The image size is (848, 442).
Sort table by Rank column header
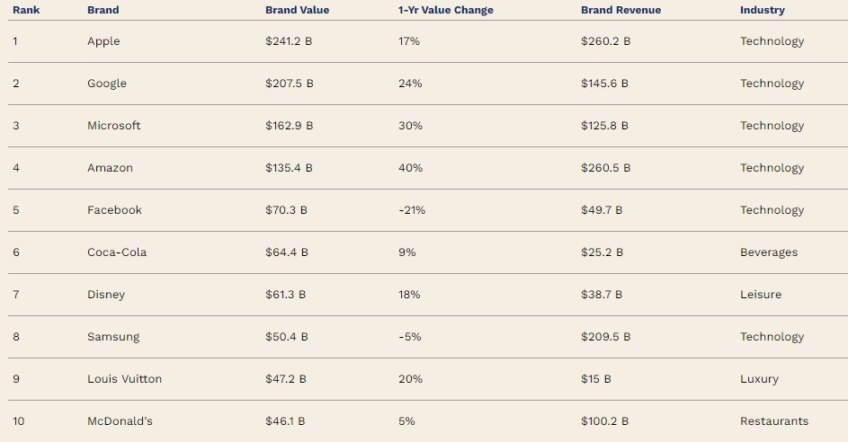(26, 10)
